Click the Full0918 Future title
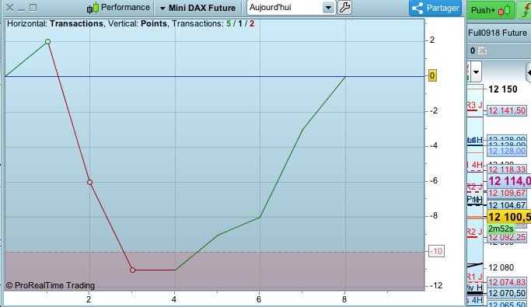This screenshot has width=531, height=307. click(x=497, y=33)
